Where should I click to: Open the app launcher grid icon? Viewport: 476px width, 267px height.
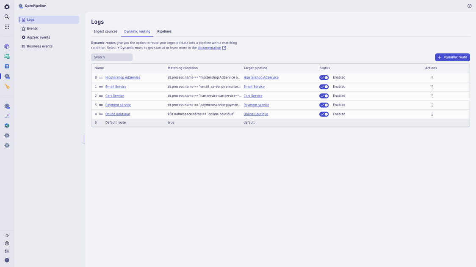6,26
